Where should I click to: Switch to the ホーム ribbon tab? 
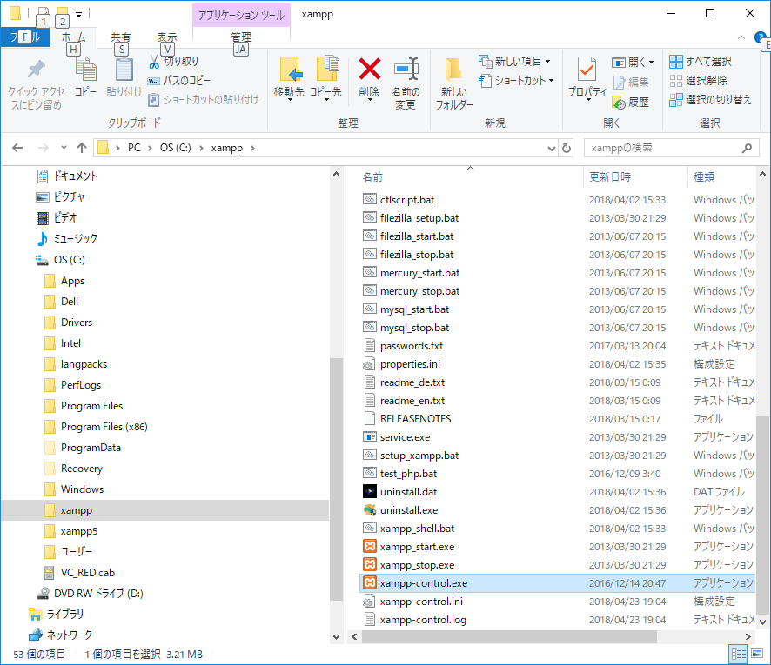[x=74, y=38]
